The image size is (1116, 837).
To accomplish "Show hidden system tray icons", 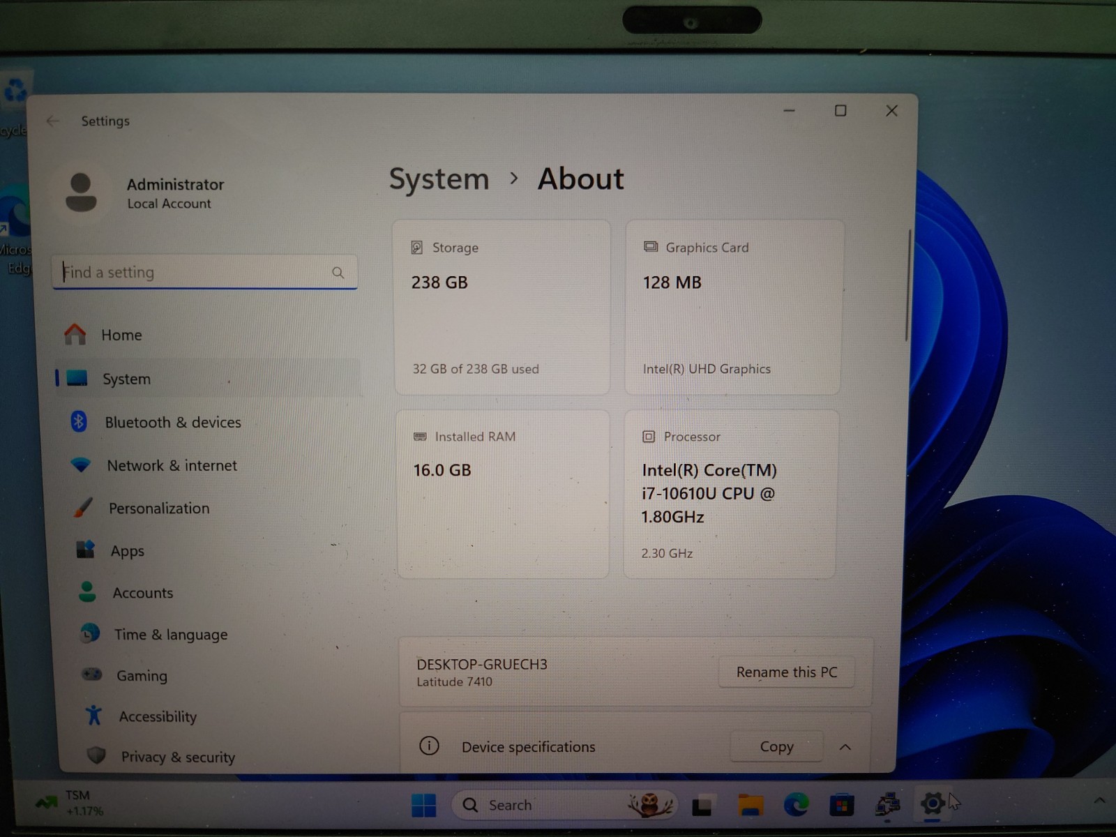I will (1099, 801).
